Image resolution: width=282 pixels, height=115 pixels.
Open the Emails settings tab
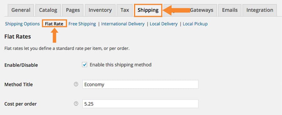point(230,10)
